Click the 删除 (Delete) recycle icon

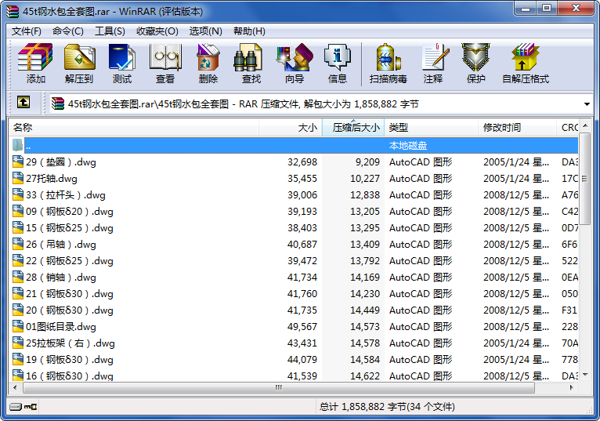click(208, 64)
